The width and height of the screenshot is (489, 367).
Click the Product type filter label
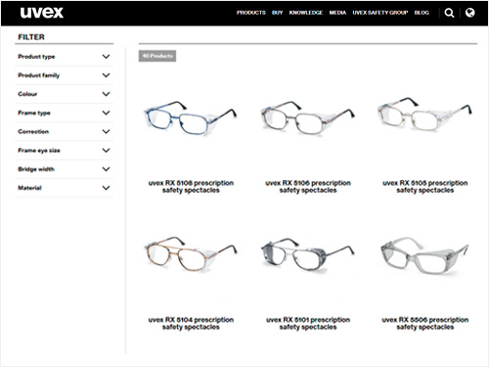36,57
